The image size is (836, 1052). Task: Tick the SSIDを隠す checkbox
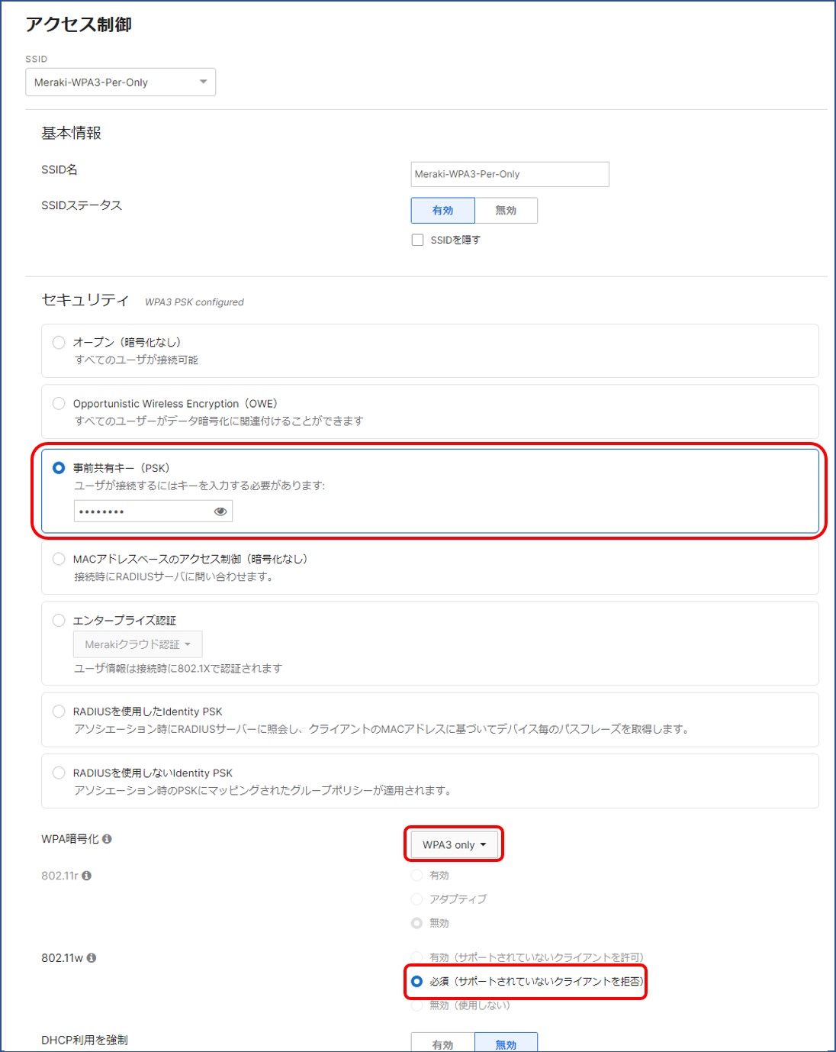click(x=417, y=240)
